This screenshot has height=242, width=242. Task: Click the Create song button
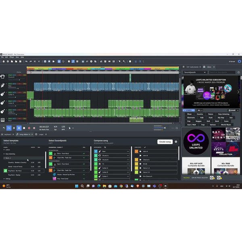[x=165, y=142]
